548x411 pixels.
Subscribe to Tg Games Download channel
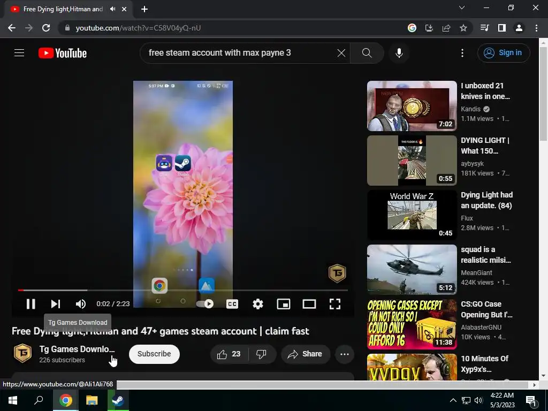click(x=154, y=354)
